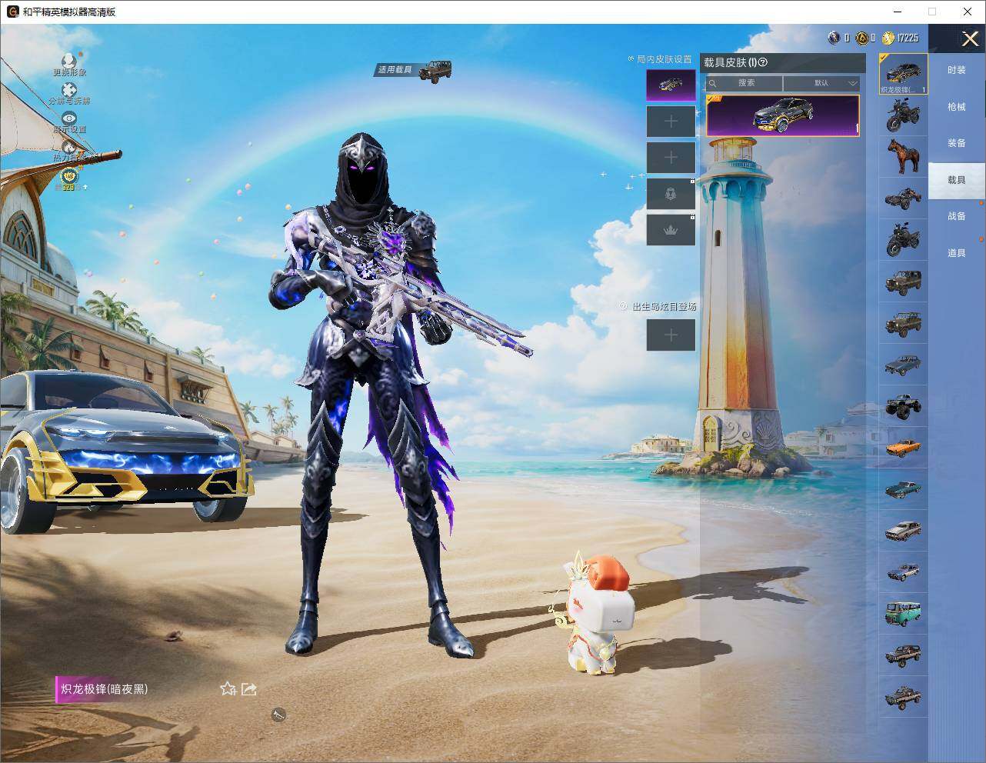This screenshot has height=763, width=986.
Task: Click the 适用载具 applicable vehicle tag
Action: tap(414, 70)
